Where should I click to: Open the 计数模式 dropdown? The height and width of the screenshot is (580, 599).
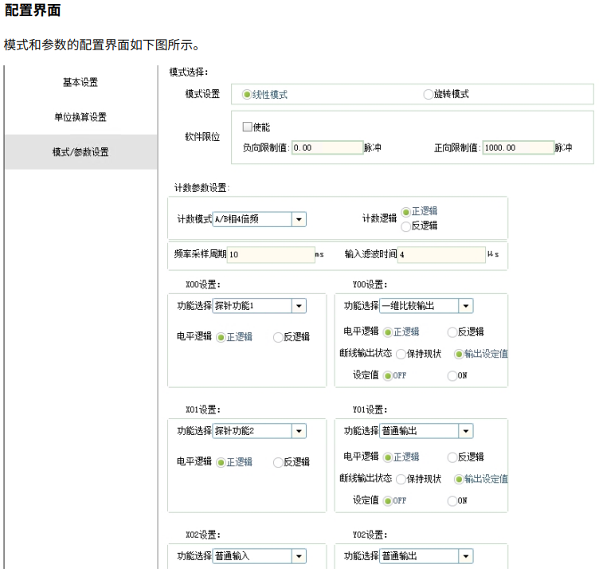[260, 219]
